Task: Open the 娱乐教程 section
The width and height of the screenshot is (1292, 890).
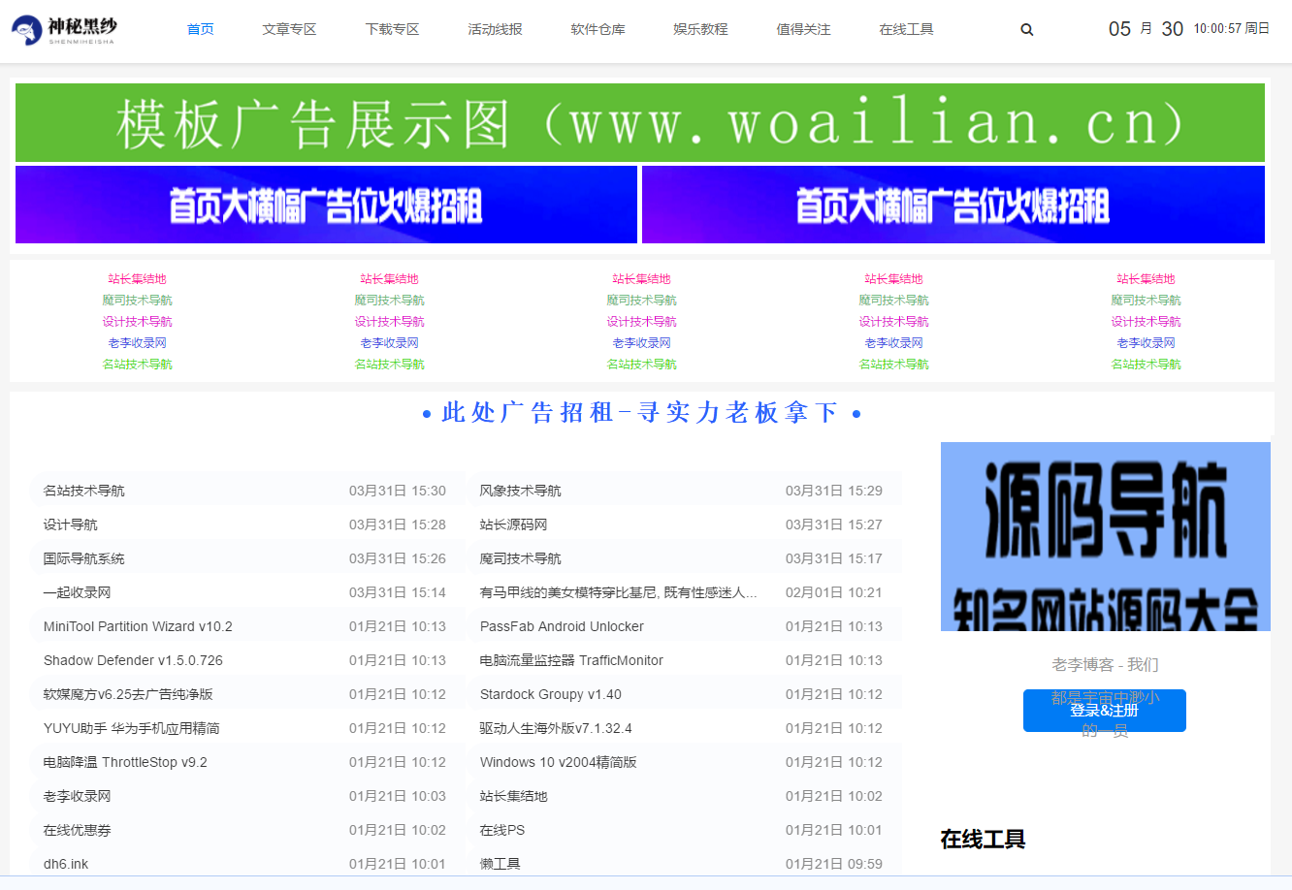Action: click(700, 29)
